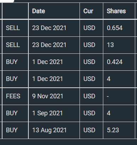
Task: Click the FEES transaction type cell
Action: [x=15, y=96]
